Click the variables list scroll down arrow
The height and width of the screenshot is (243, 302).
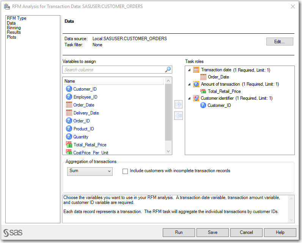click(169, 151)
